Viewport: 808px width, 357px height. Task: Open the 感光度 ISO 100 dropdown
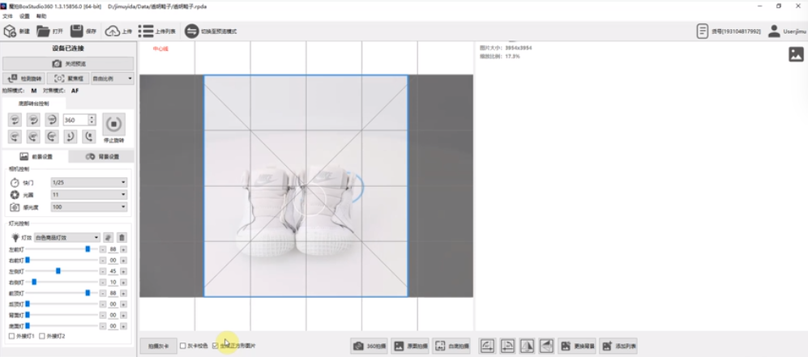click(88, 206)
